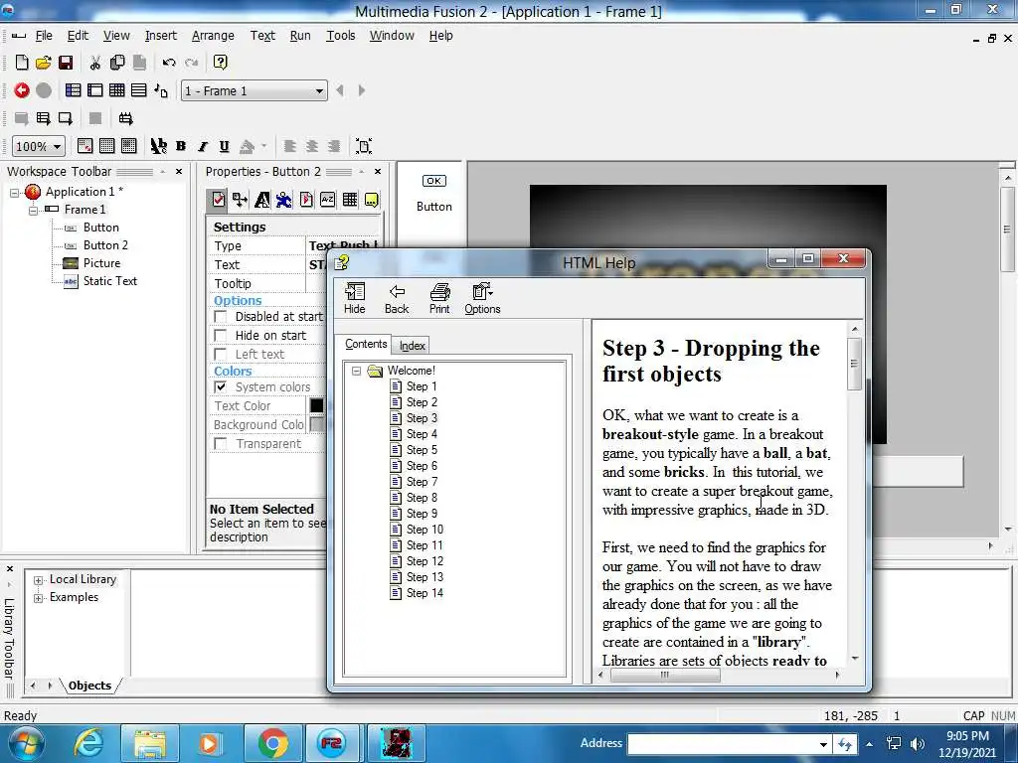Open the Event list editor icon
This screenshot has height=763, width=1018.
click(139, 90)
